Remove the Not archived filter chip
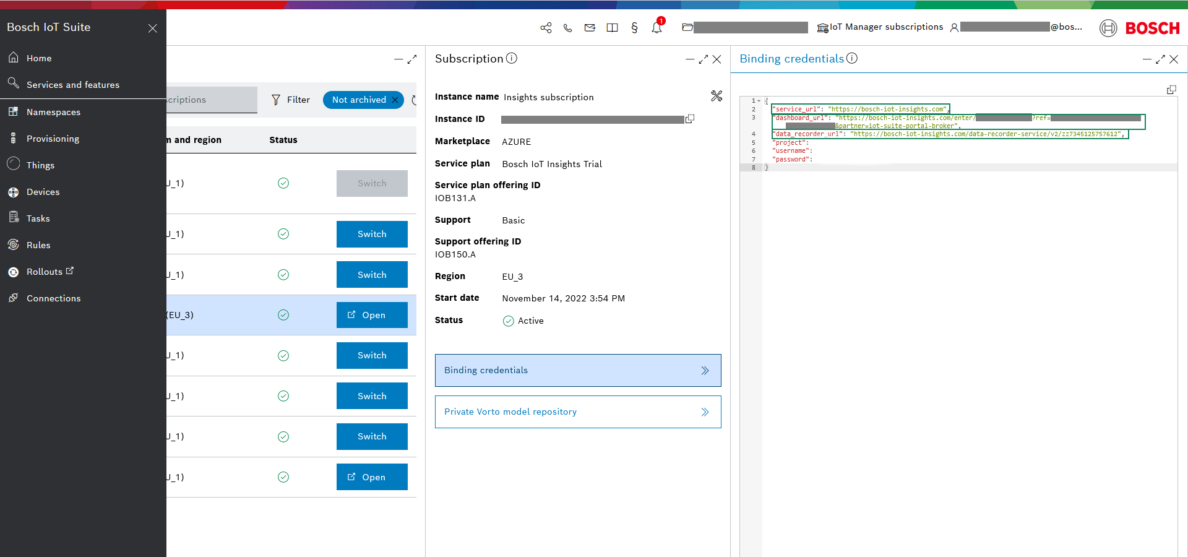This screenshot has height=557, width=1188. [395, 100]
